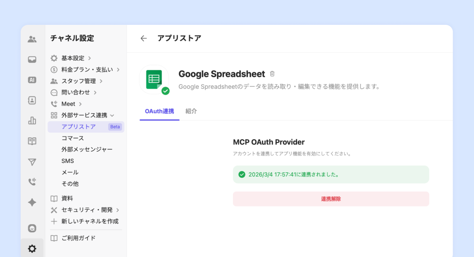Expand the 問い合わせ chevron

[x=95, y=92]
